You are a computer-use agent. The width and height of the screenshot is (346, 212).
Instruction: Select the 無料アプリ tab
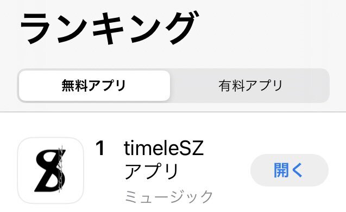pyautogui.click(x=95, y=86)
